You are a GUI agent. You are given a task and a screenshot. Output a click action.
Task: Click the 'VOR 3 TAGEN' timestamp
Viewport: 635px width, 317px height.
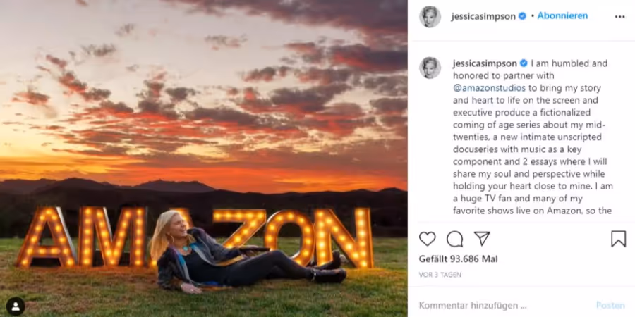click(440, 275)
